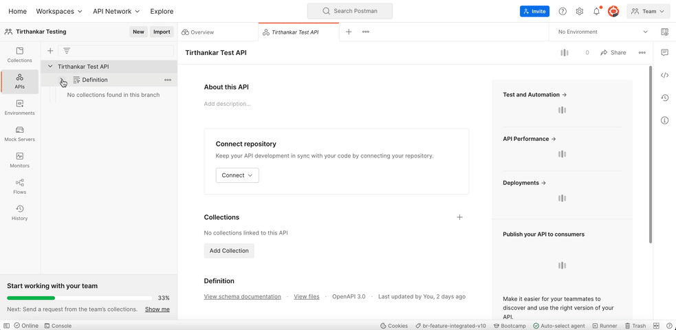
Task: Switch to the Overview tab
Action: tap(198, 32)
